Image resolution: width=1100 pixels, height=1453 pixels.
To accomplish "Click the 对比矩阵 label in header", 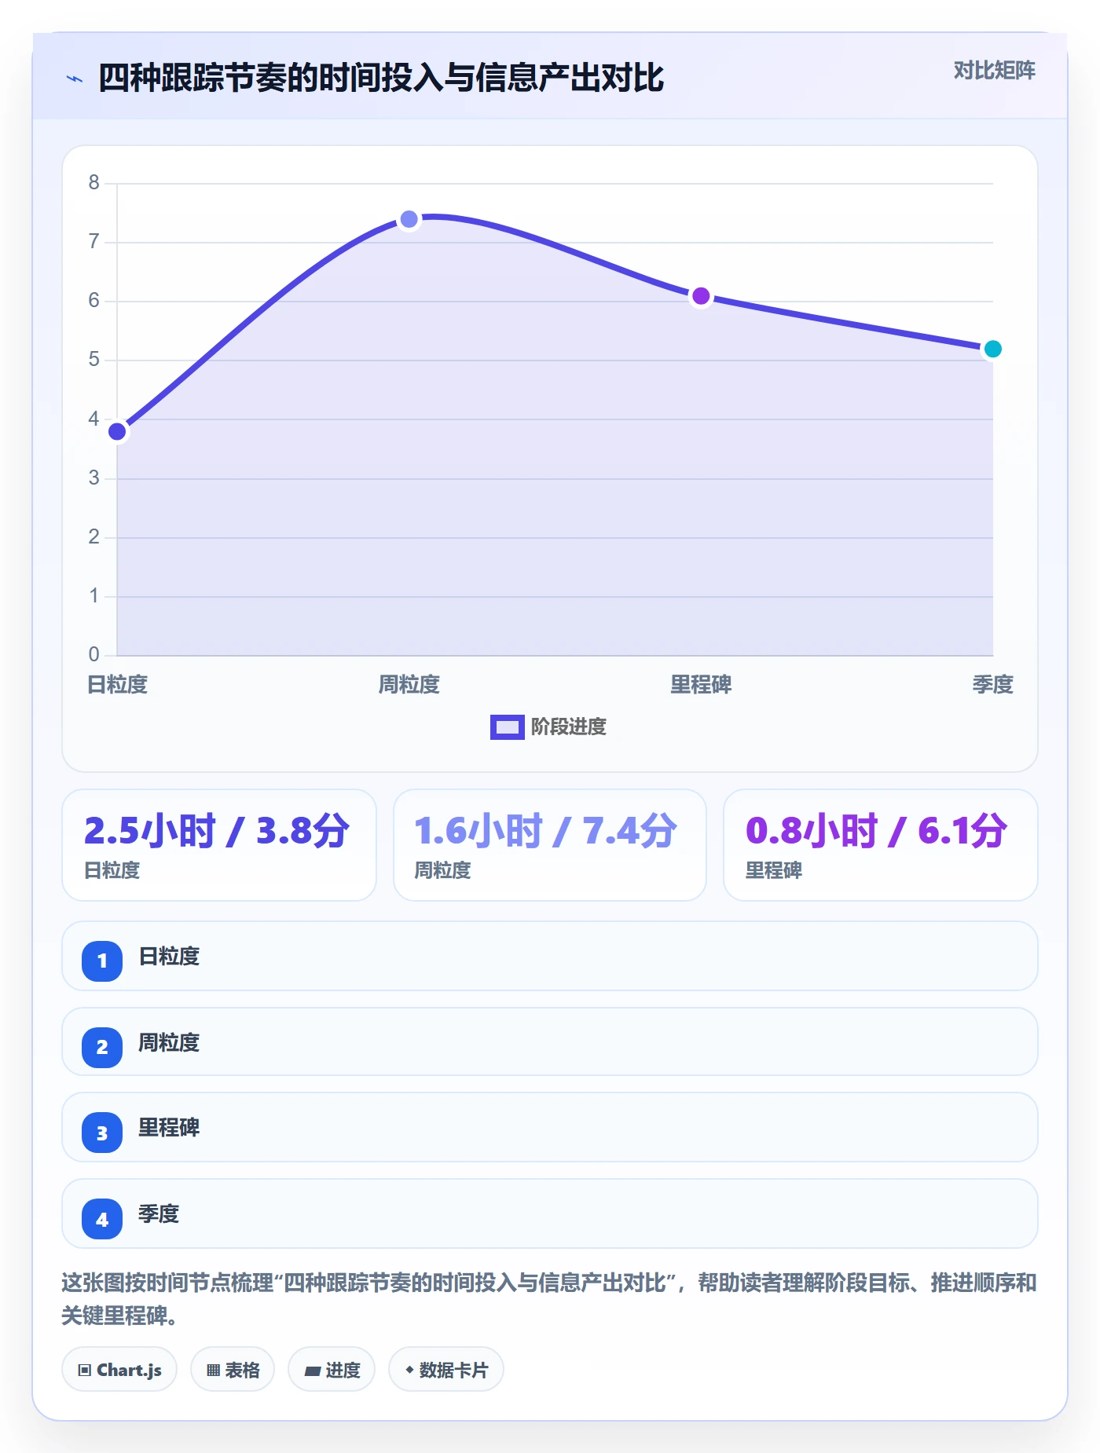I will coord(994,71).
